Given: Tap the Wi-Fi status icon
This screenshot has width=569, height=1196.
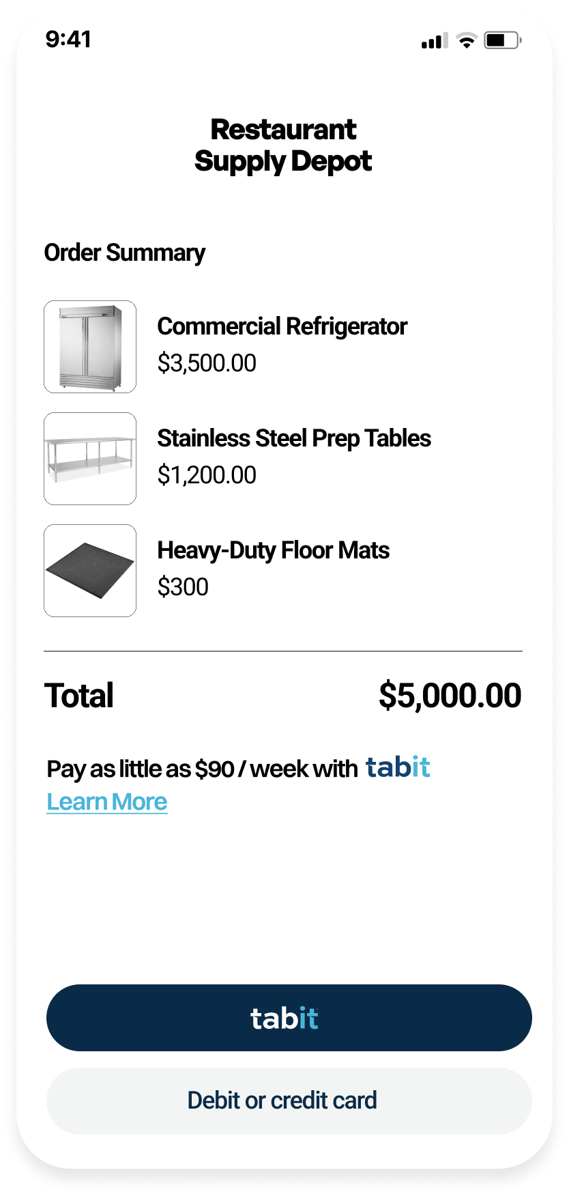Looking at the screenshot, I should (467, 41).
